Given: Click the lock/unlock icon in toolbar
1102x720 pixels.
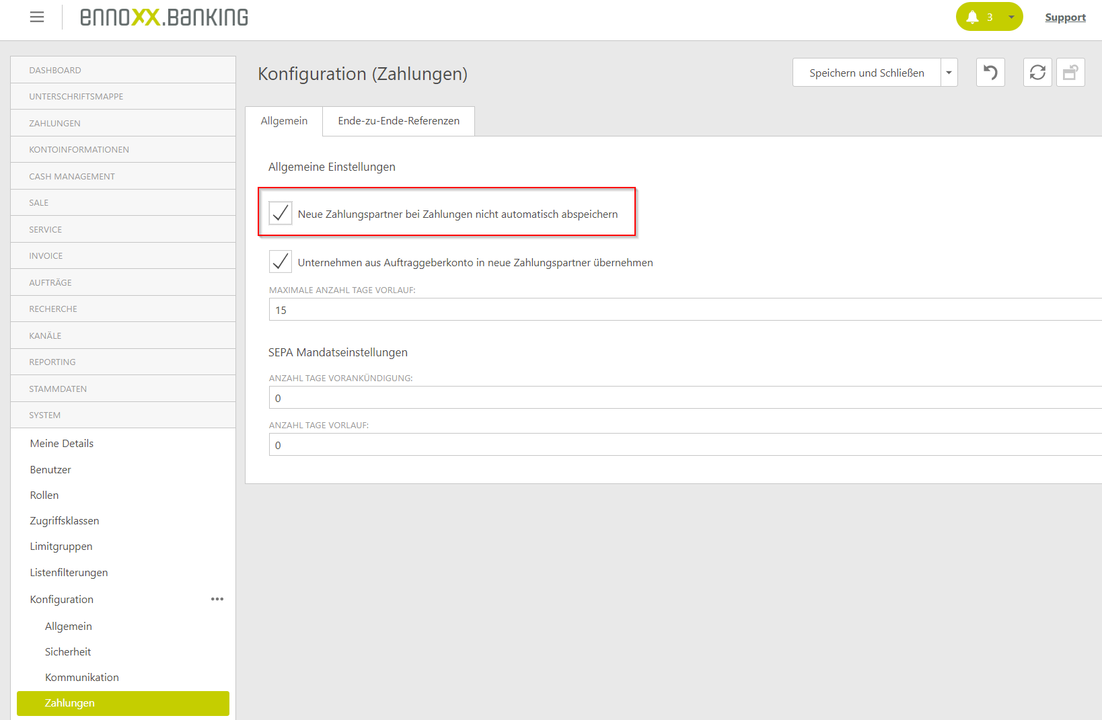Looking at the screenshot, I should click(1070, 73).
